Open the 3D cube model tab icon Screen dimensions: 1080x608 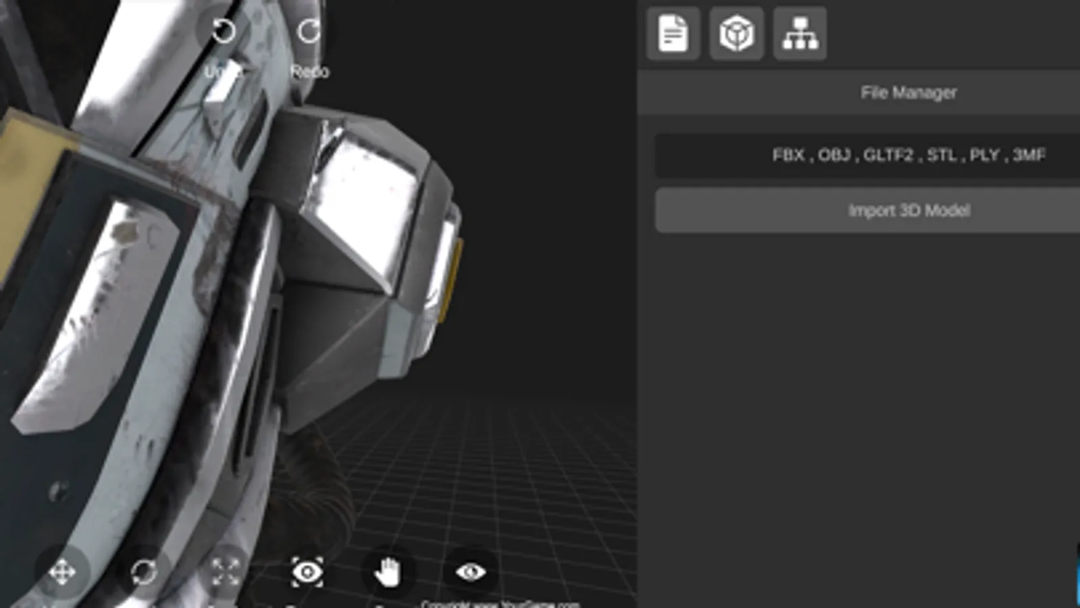point(736,34)
